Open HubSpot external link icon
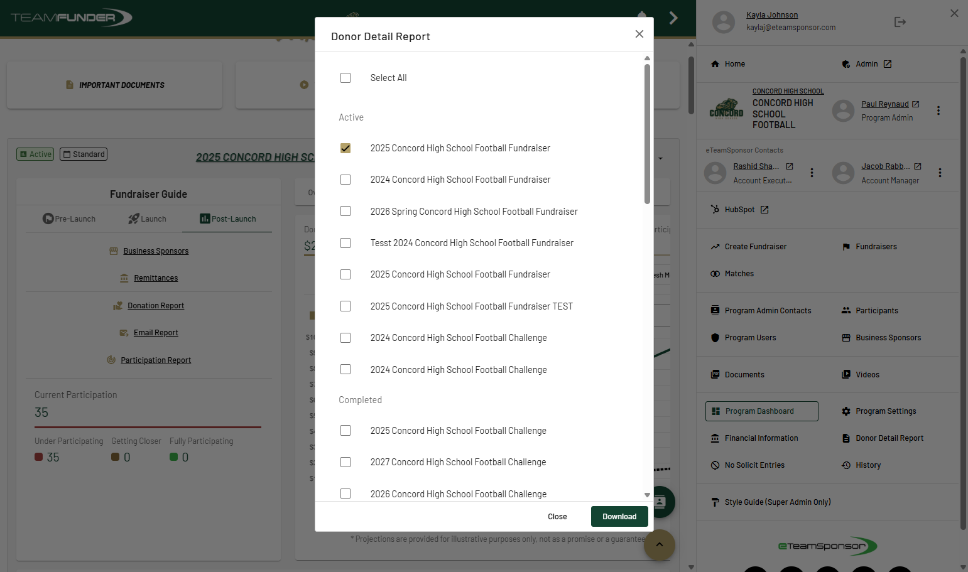Screen dimensions: 968x572 [764, 210]
